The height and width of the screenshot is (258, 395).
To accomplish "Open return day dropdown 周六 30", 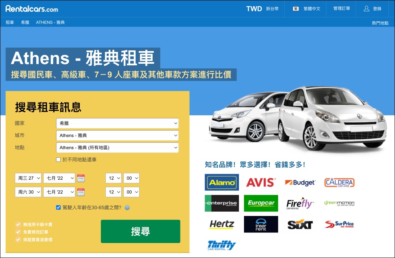I will click(x=28, y=192).
